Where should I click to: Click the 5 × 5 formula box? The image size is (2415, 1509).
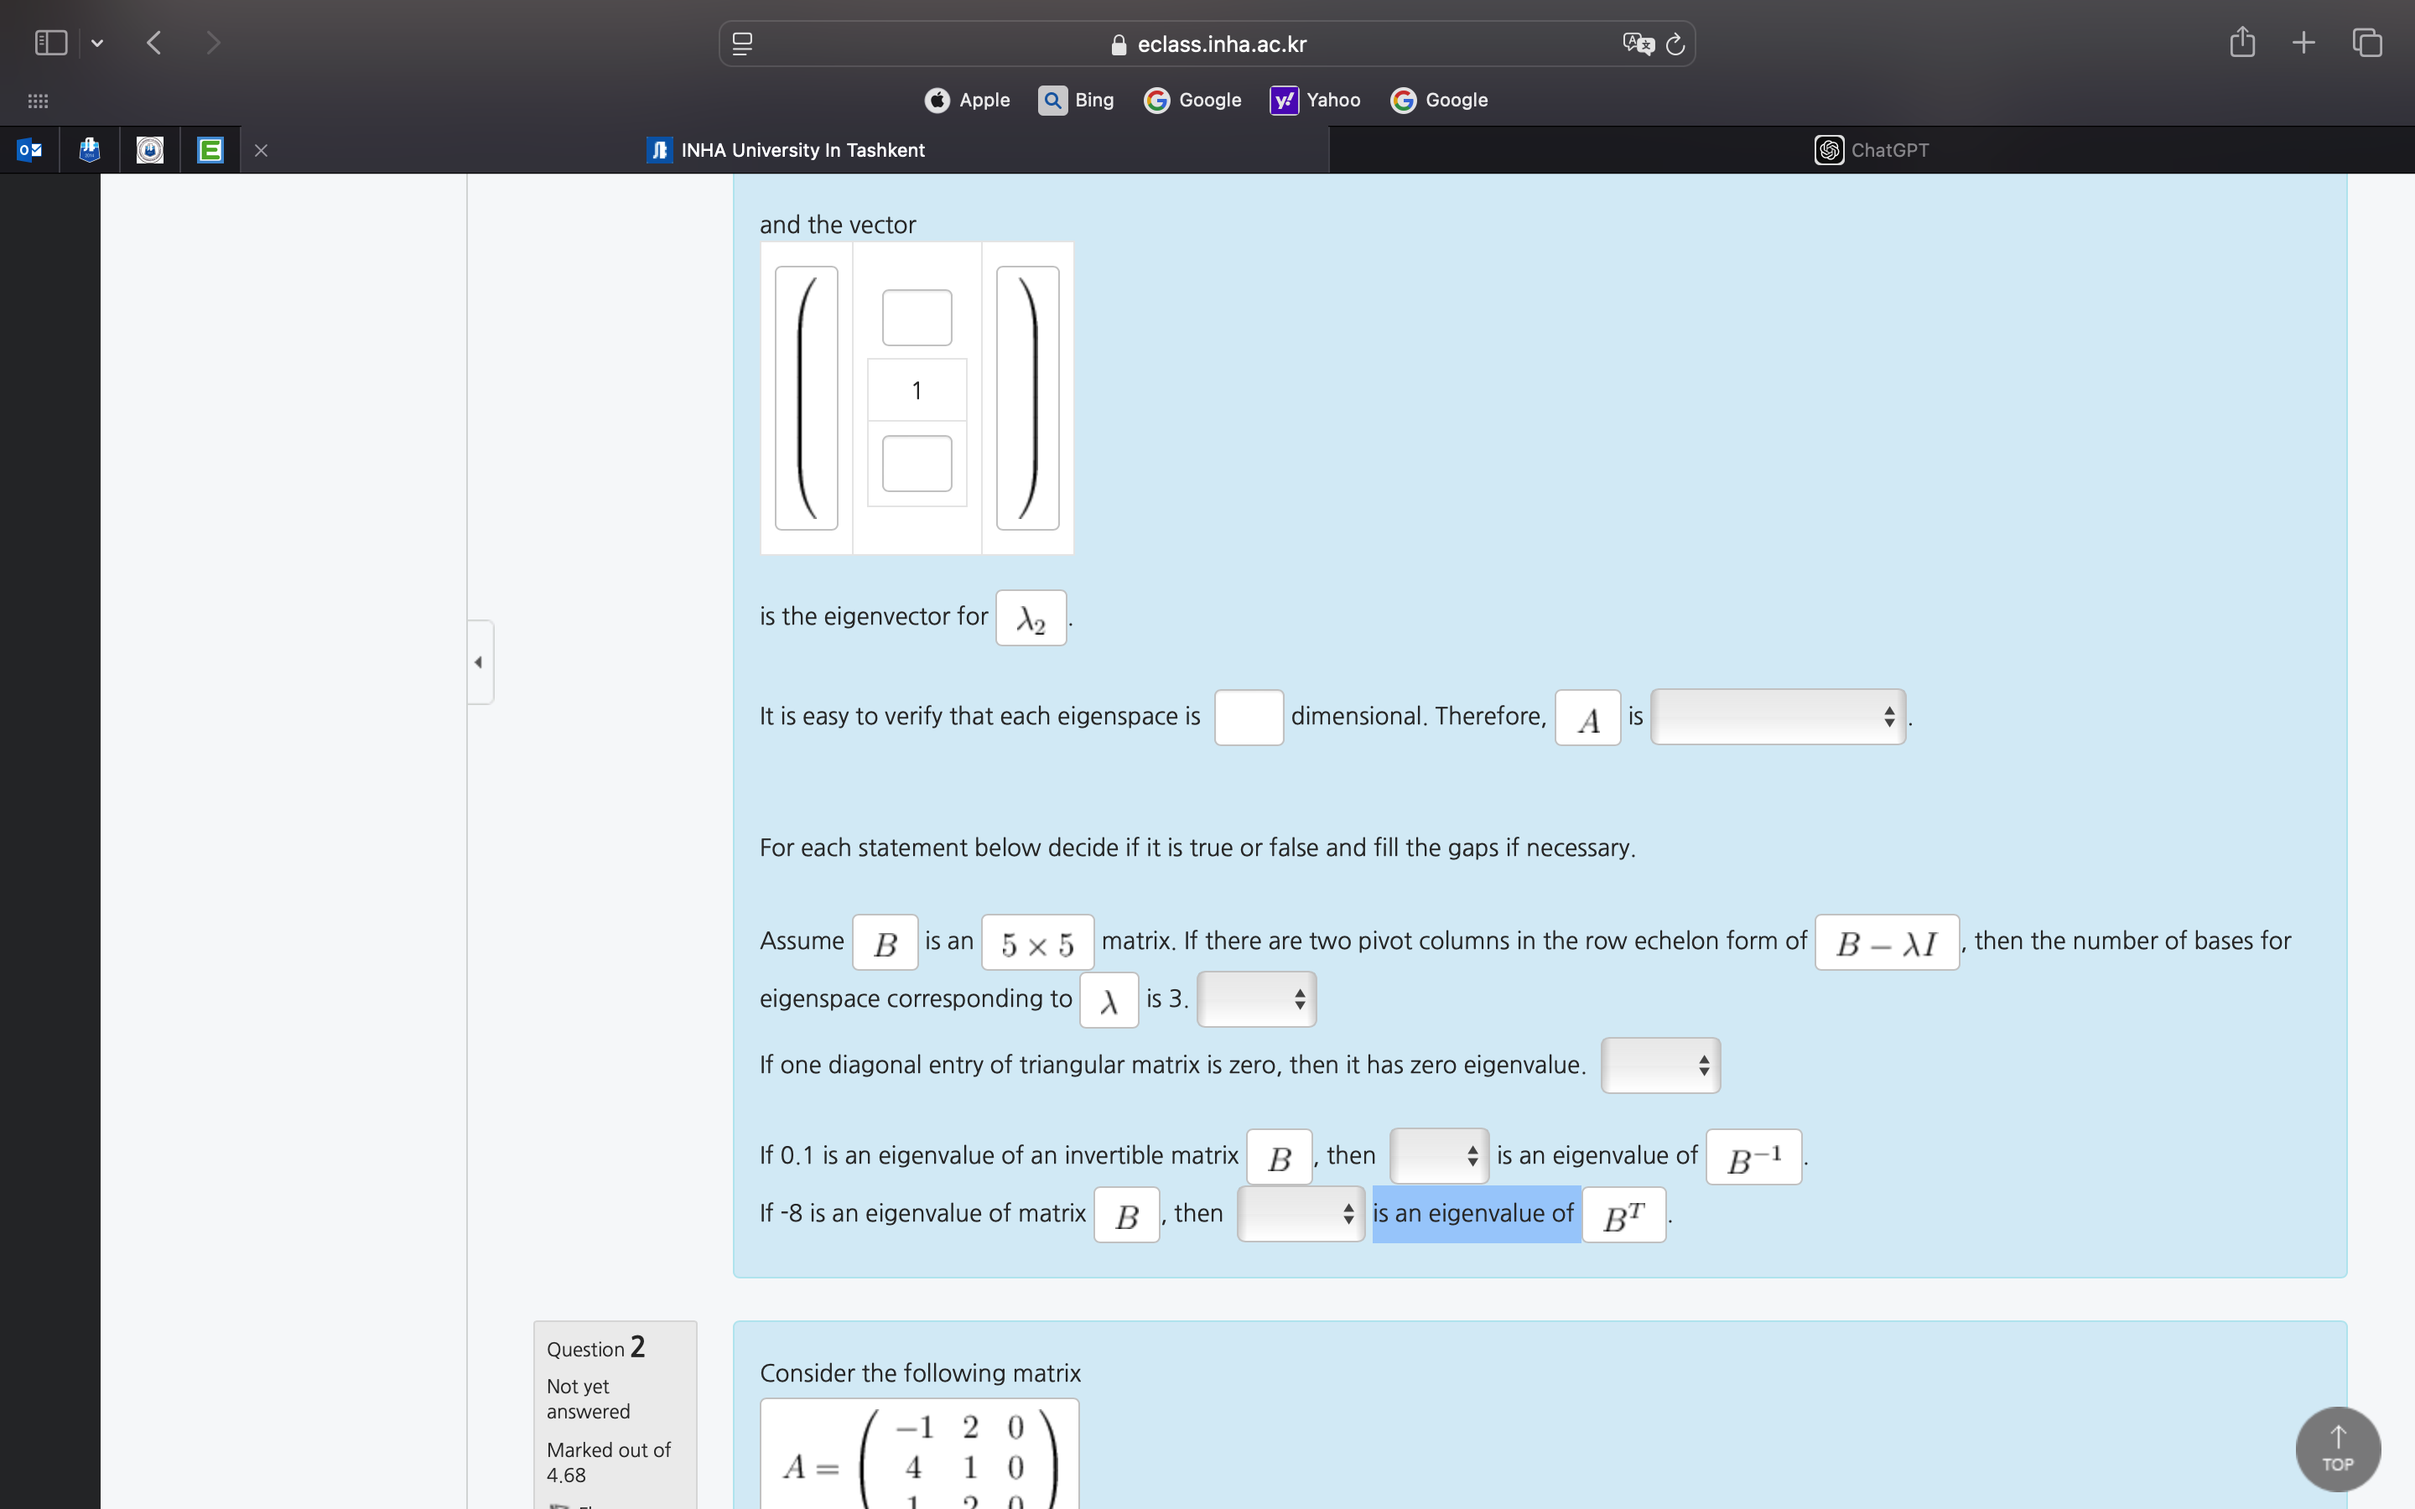pos(1036,942)
